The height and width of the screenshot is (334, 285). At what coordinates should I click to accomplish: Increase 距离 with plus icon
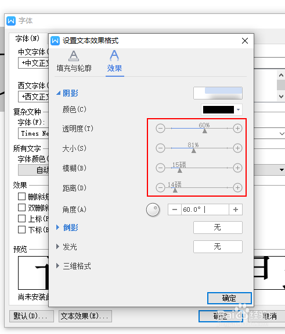coord(237,188)
